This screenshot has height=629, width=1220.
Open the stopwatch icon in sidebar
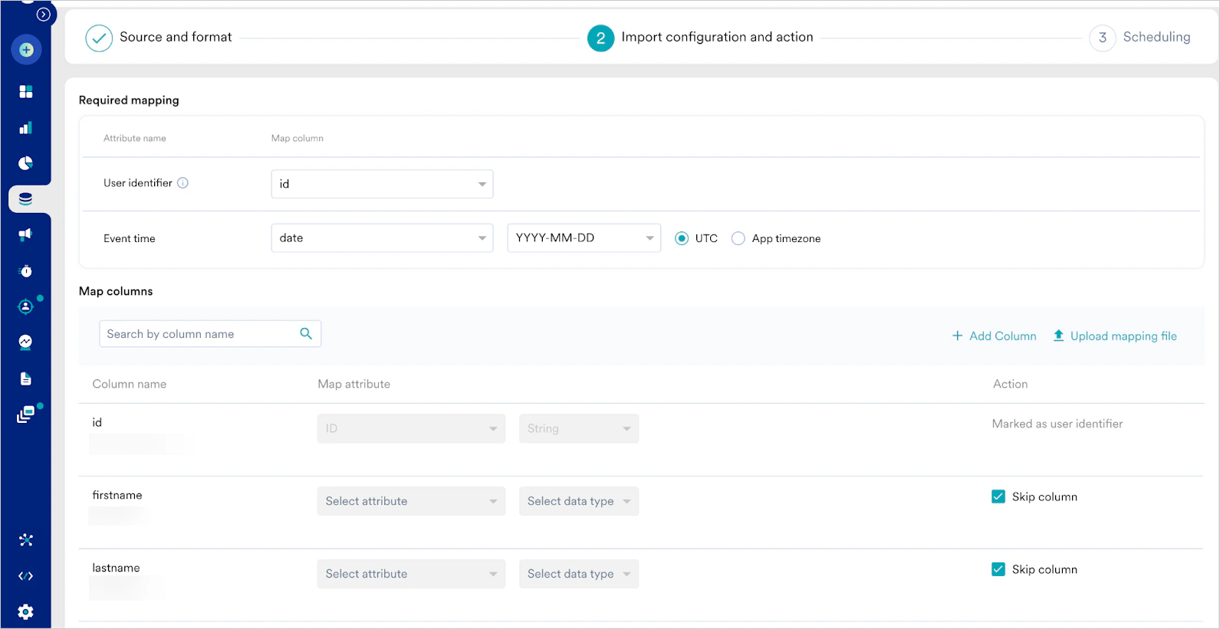(x=26, y=270)
